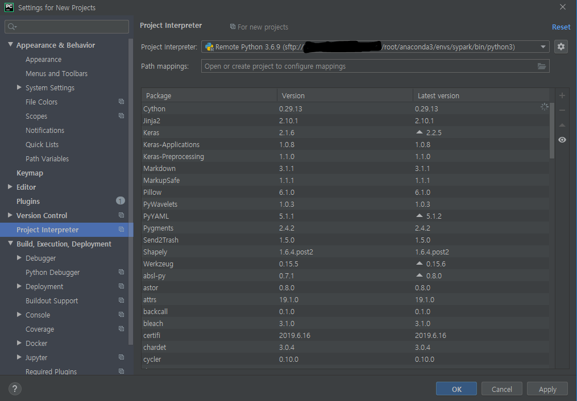Click the copy icon beside Buildout Support
Image resolution: width=577 pixels, height=401 pixels.
(121, 300)
